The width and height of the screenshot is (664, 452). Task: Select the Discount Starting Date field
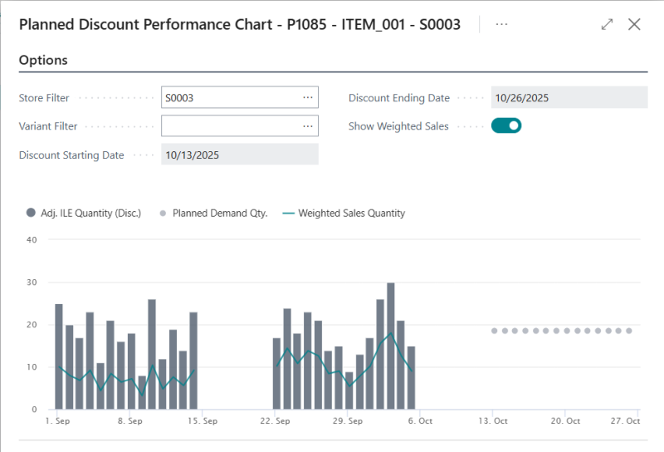[x=239, y=155]
